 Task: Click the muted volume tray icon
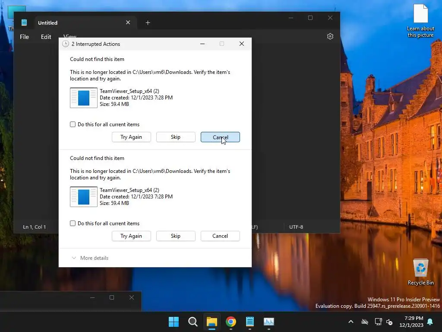coord(390,322)
